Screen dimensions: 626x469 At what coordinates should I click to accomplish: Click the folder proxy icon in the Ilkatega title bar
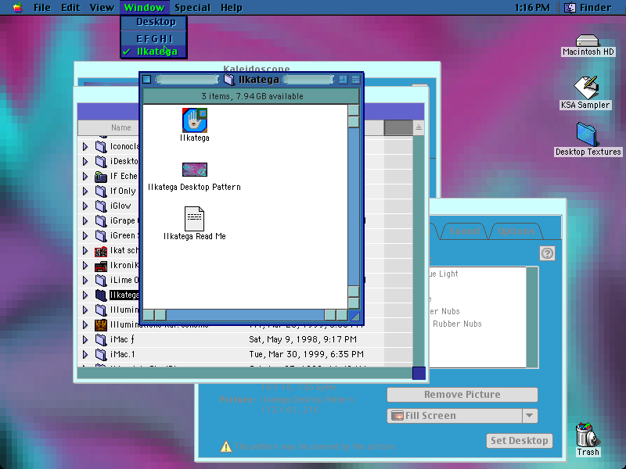click(x=229, y=80)
